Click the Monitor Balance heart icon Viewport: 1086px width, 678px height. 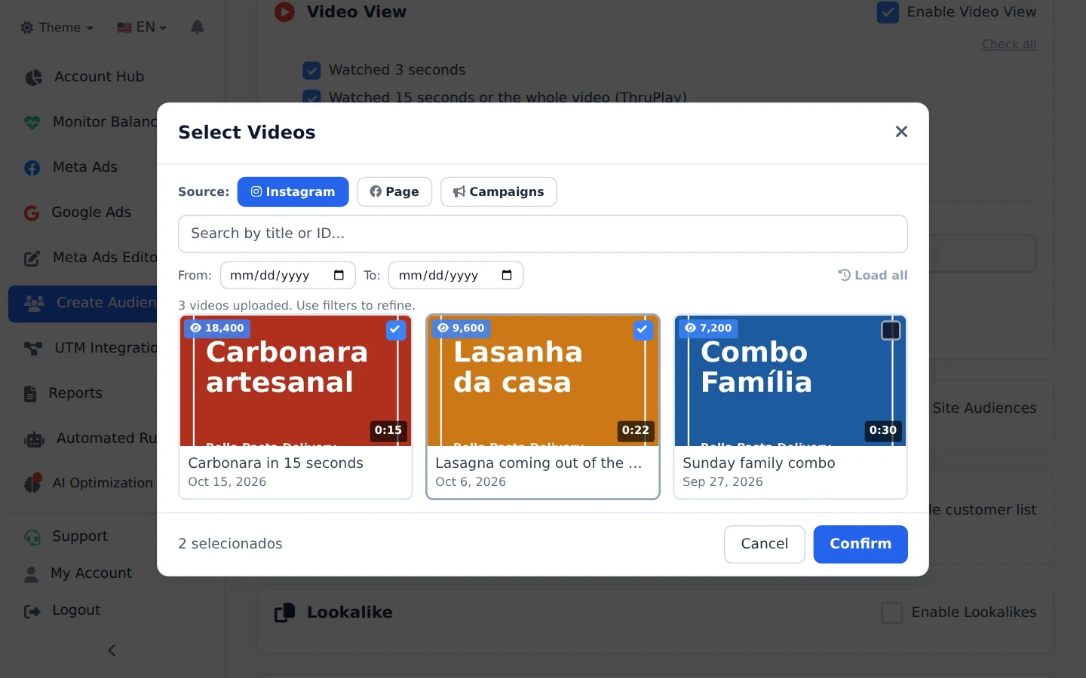click(x=32, y=122)
